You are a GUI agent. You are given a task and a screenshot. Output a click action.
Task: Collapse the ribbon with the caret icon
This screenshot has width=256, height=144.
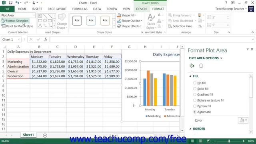pyautogui.click(x=252, y=32)
